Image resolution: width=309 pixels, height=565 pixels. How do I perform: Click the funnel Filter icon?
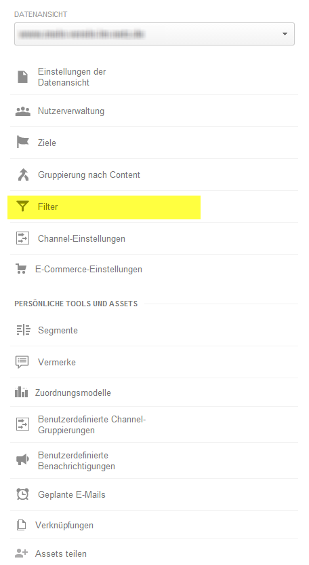click(x=22, y=206)
